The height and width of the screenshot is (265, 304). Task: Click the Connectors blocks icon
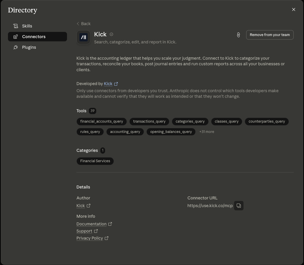[x=16, y=37]
